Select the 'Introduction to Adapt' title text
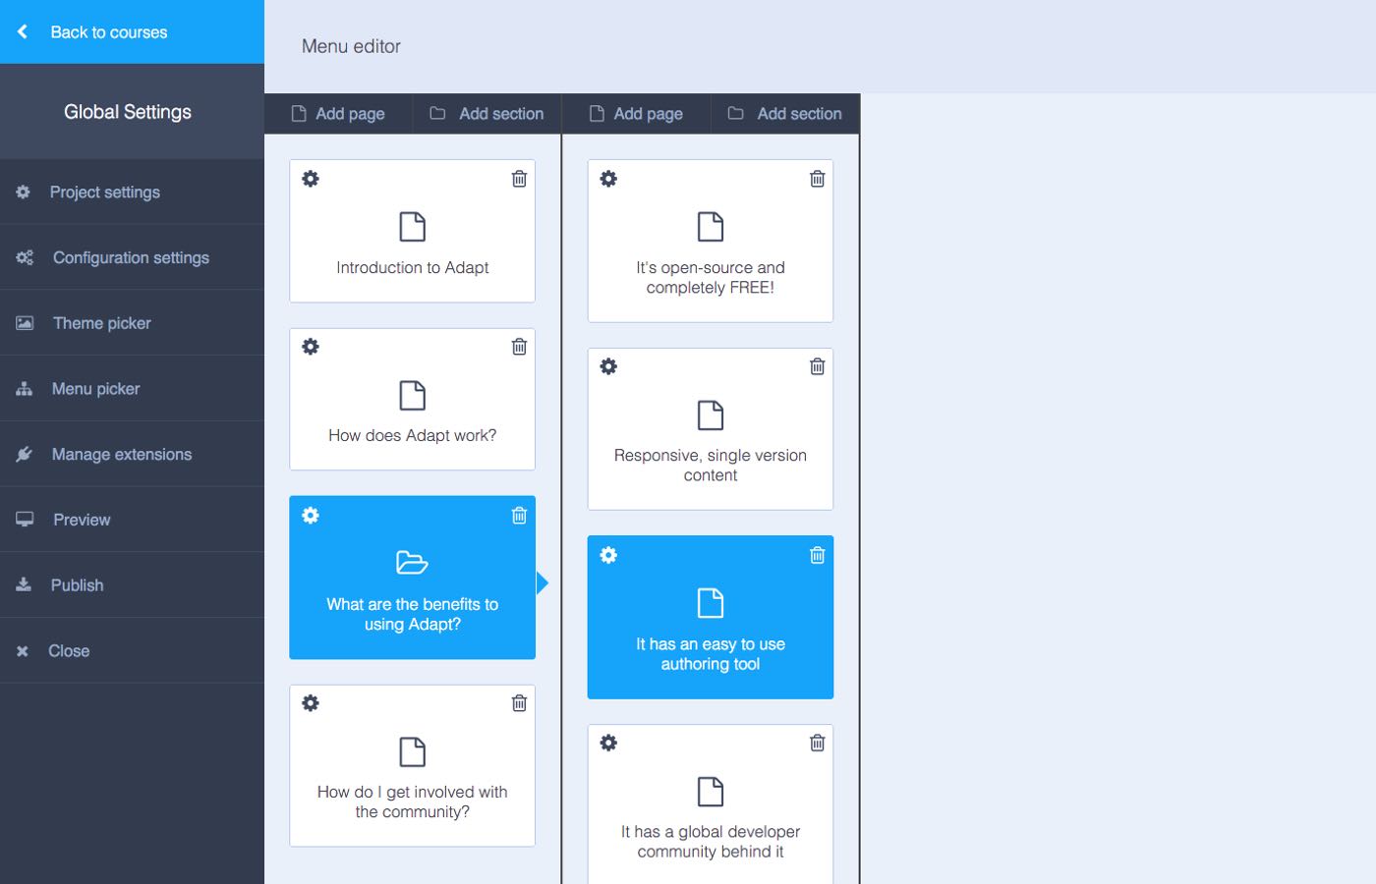1376x884 pixels. click(x=413, y=267)
